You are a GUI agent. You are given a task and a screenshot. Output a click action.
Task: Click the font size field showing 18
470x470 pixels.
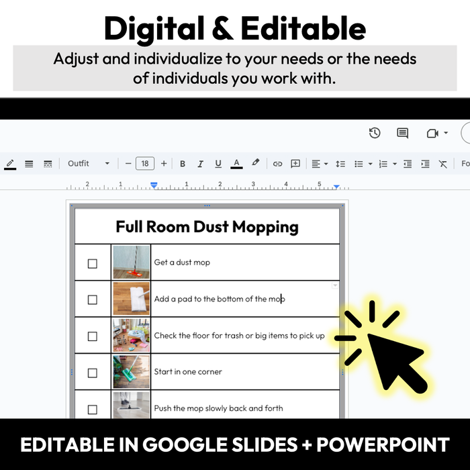[146, 163]
